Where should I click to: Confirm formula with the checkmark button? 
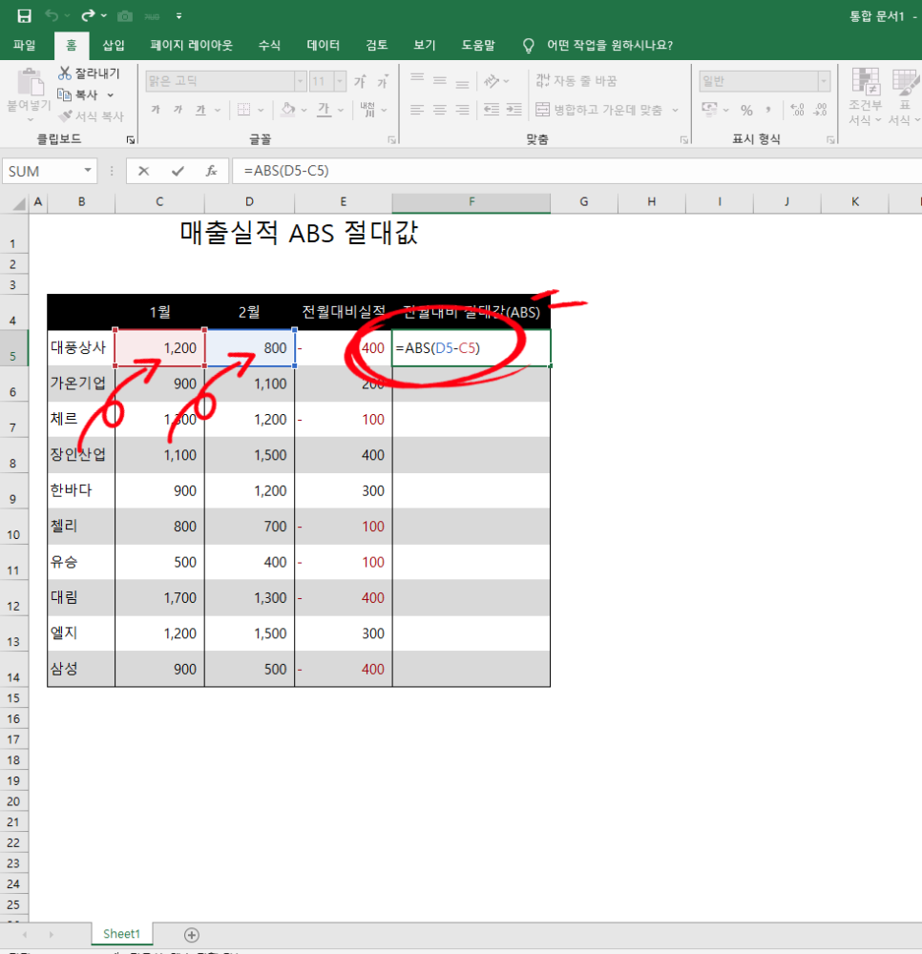[178, 171]
